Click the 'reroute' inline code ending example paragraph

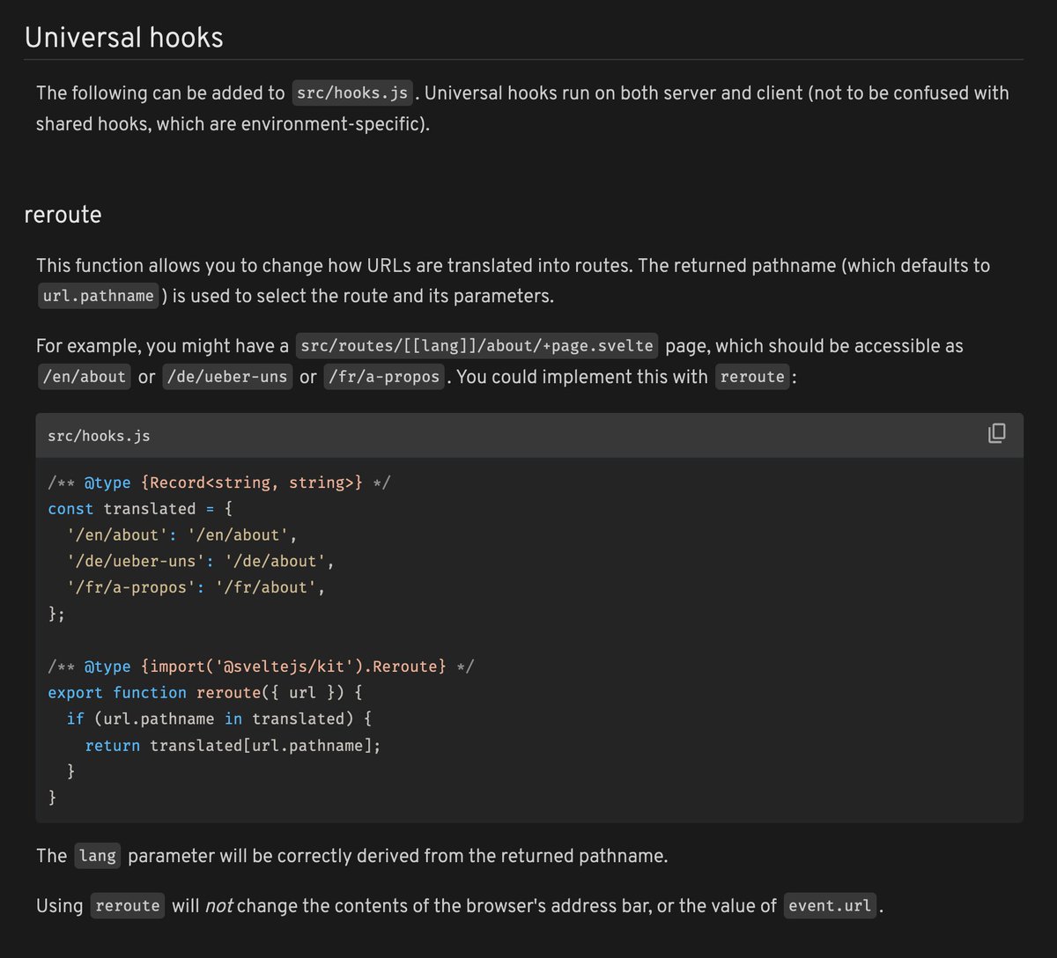coord(752,377)
